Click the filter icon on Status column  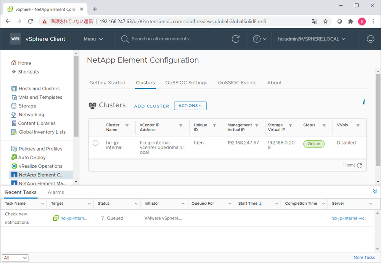click(x=324, y=126)
